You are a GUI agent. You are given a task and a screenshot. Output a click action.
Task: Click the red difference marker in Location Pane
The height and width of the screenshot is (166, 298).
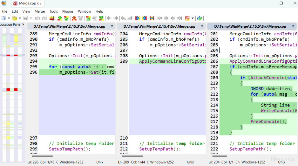point(8,90)
